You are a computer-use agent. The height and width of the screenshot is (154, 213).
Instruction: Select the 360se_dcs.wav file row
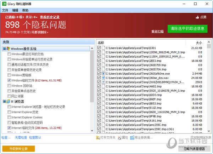[x=150, y=78]
